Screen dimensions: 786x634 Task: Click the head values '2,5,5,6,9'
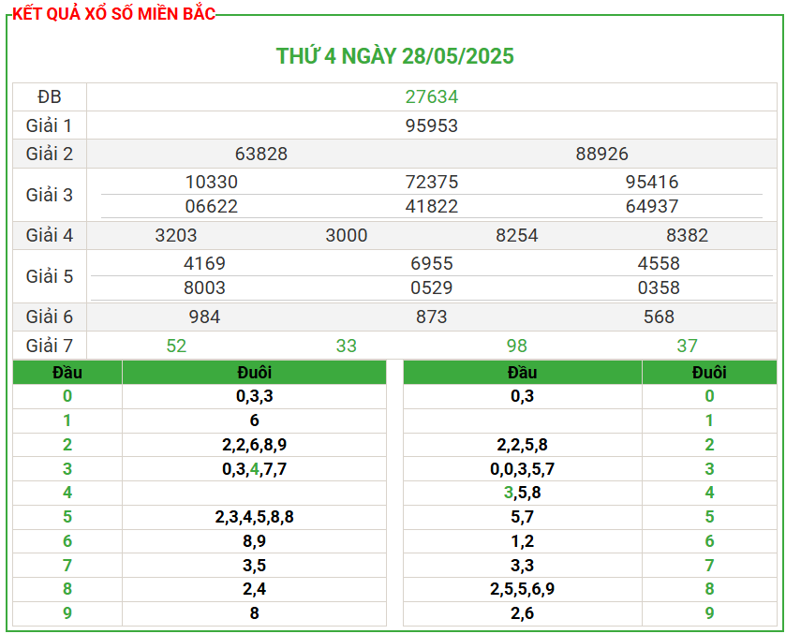click(523, 588)
